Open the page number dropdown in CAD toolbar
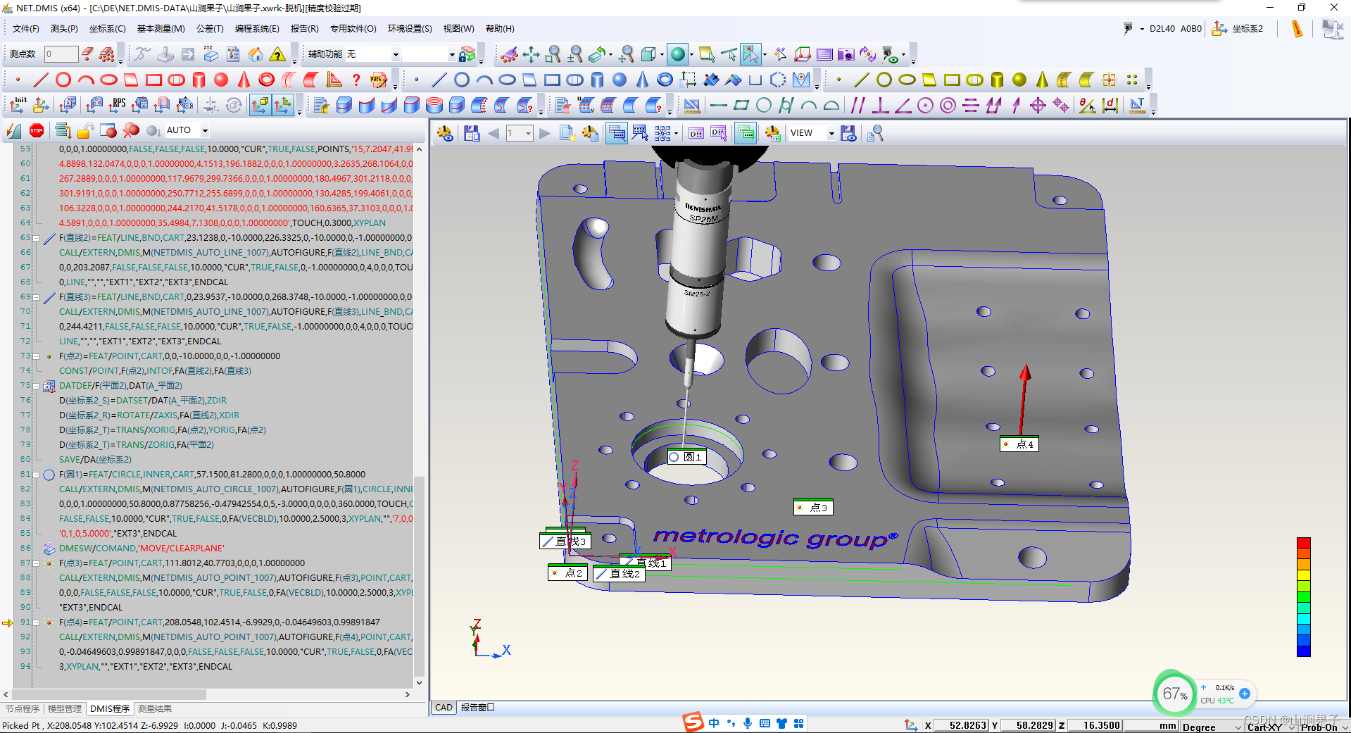 pos(528,133)
